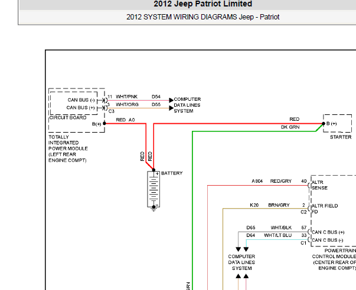Click the "ALTR FIELD FD" pin label
356x290 pixels.
point(325,209)
